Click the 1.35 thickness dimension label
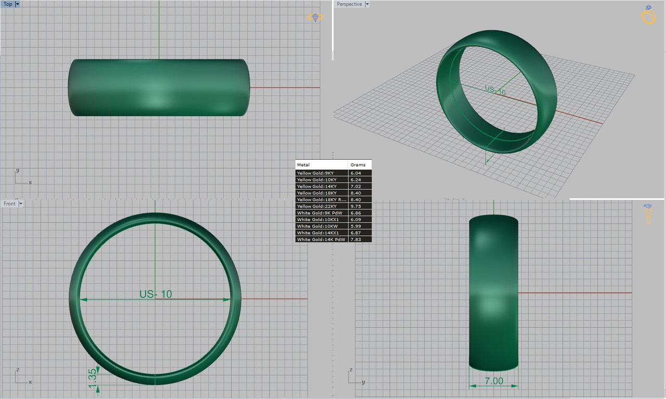The image size is (666, 399). pyautogui.click(x=93, y=378)
